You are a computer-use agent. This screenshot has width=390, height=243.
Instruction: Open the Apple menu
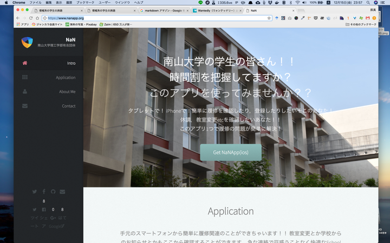coord(6,3)
